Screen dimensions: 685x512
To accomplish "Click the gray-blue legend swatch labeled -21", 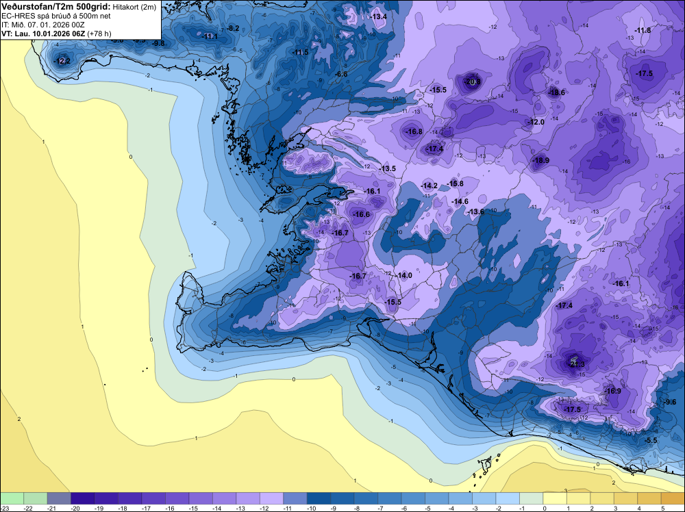I will 59,498.
